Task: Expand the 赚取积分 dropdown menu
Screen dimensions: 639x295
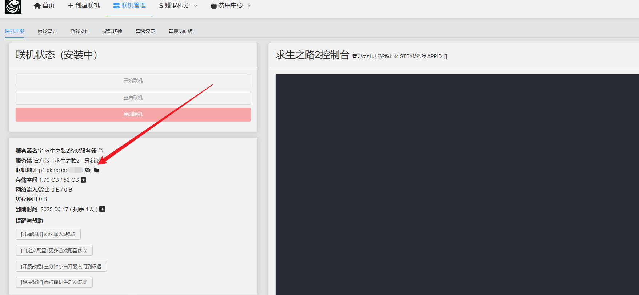Action: (178, 5)
